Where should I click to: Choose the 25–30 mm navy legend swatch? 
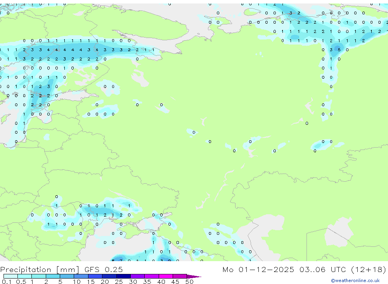pos(123,276)
